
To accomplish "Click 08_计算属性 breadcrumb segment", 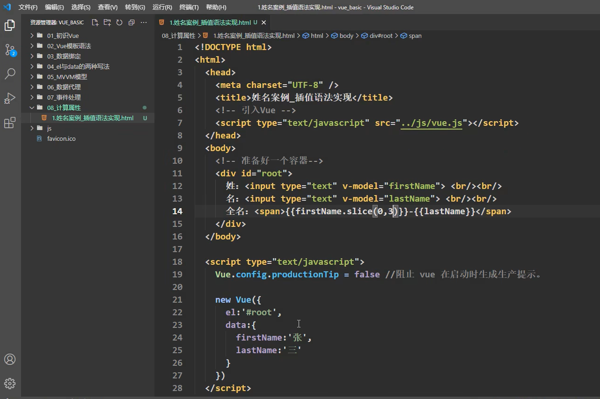I will tap(178, 36).
